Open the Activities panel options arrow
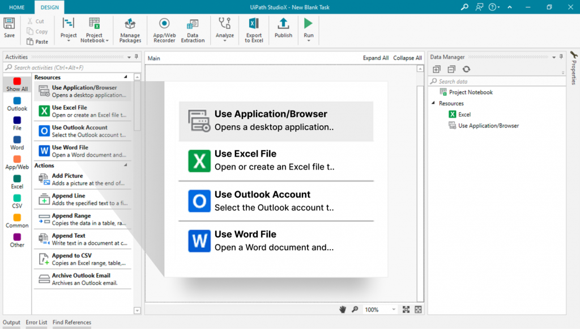This screenshot has width=580, height=329. (x=129, y=57)
